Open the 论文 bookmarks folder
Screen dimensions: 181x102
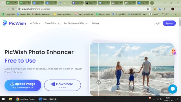[x=165, y=14]
